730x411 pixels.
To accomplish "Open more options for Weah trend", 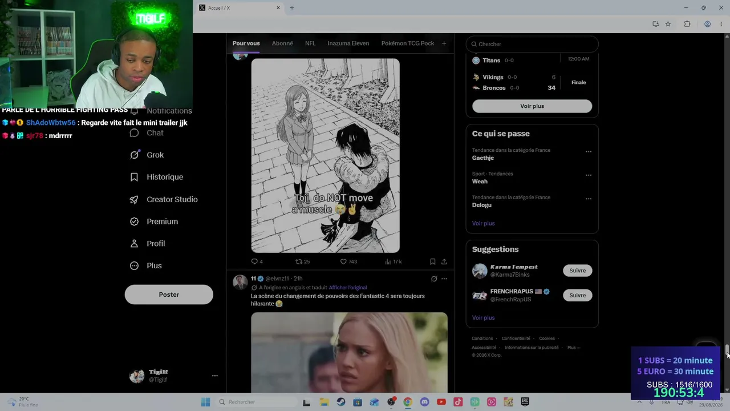I will [589, 175].
